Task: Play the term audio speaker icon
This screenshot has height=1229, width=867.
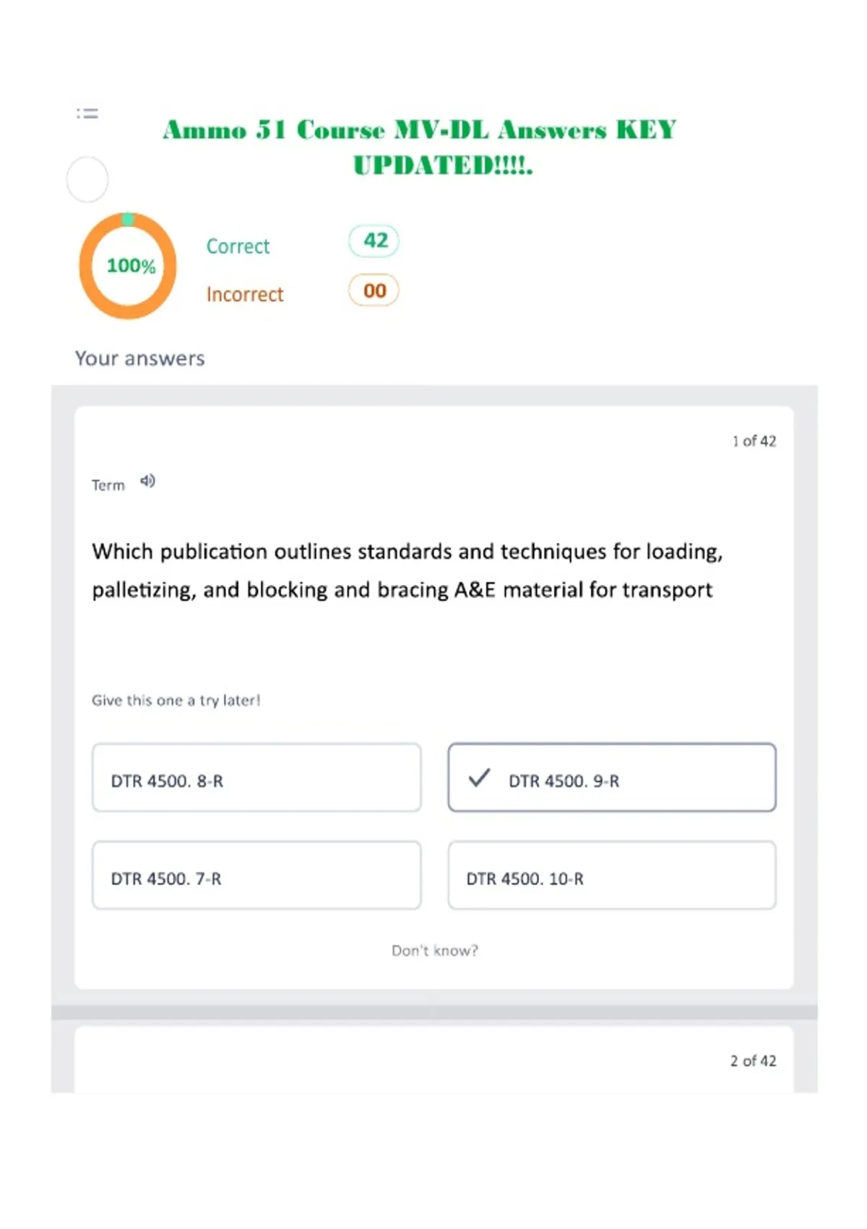Action: 148,481
